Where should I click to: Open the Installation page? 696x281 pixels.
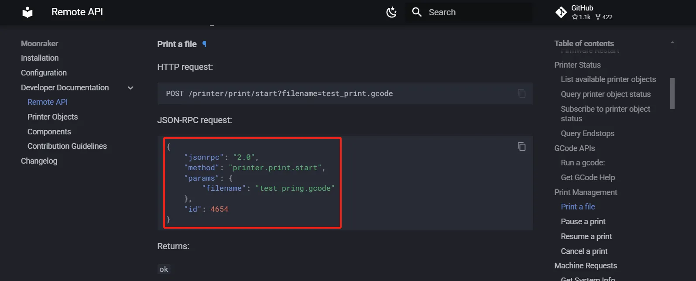click(40, 58)
